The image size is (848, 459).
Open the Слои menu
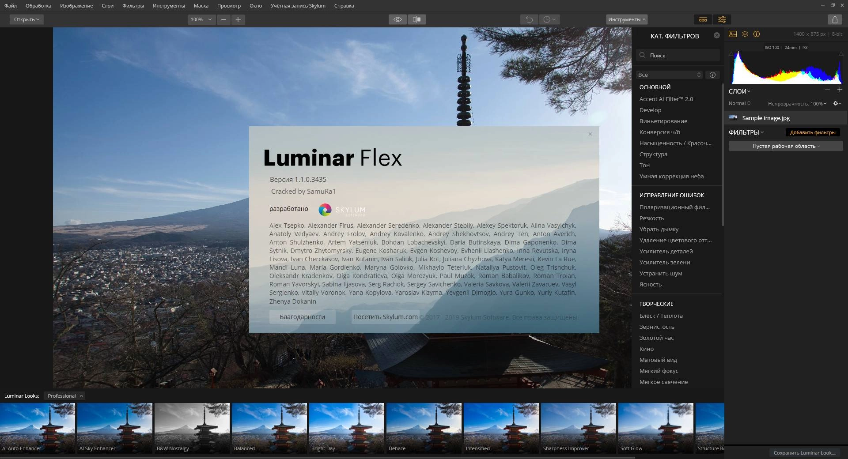[x=107, y=6]
